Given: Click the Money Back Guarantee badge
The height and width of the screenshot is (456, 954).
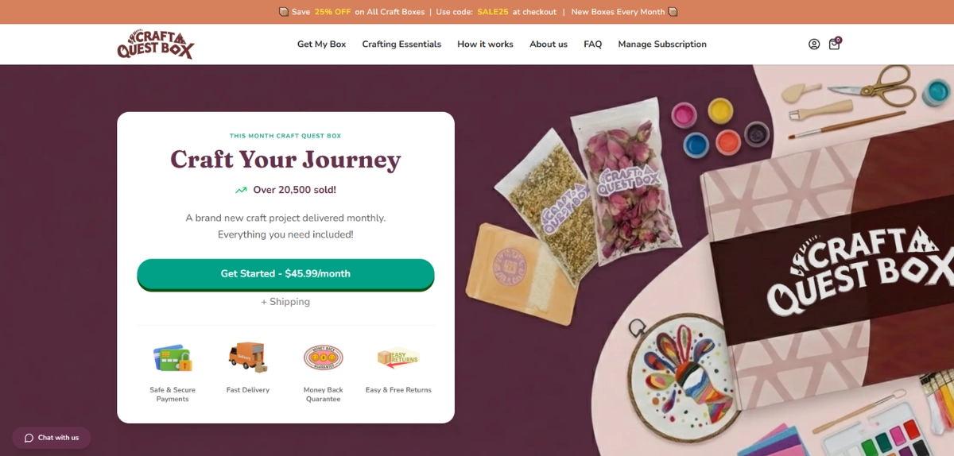Looking at the screenshot, I should click(x=324, y=357).
